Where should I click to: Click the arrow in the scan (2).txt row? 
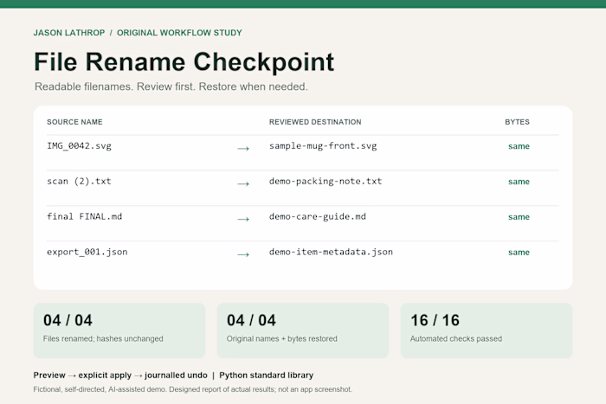pos(243,184)
